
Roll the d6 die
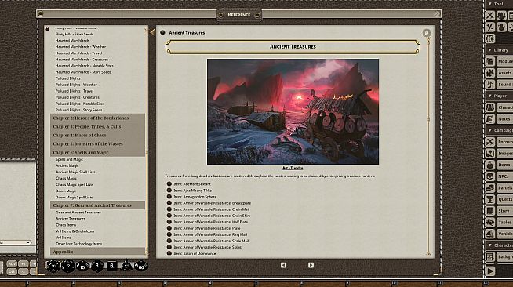pos(112,266)
